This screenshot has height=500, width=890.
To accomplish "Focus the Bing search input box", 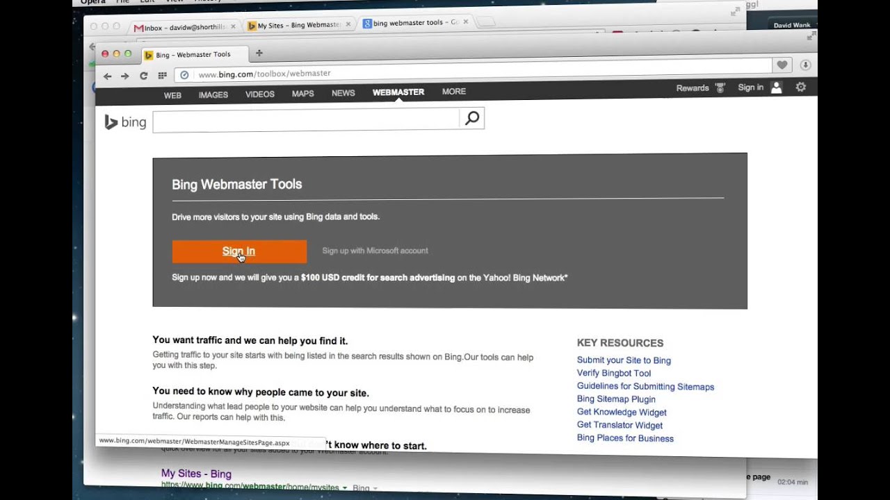I will [x=306, y=119].
